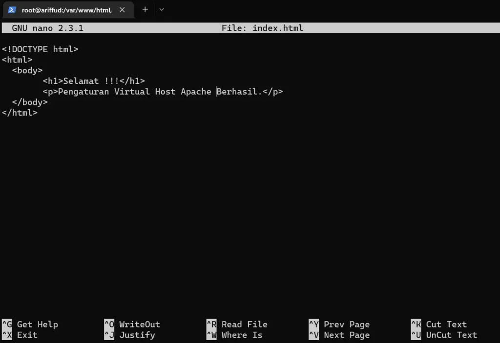
Task: Click the ^O WriteOut shortcut
Action: 132,324
